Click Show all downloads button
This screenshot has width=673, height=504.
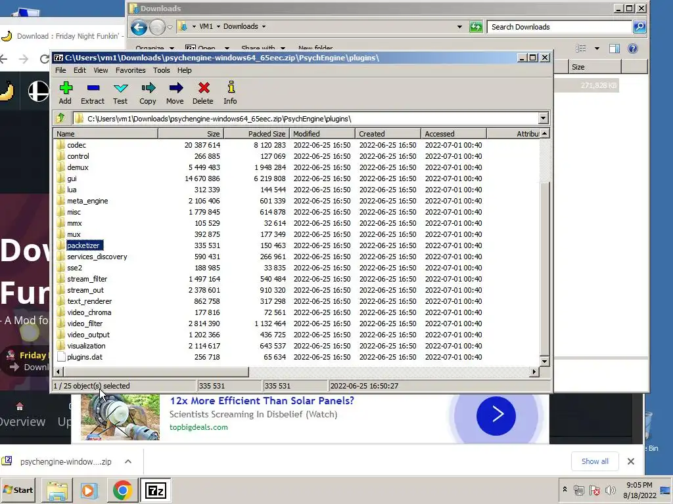(x=595, y=461)
